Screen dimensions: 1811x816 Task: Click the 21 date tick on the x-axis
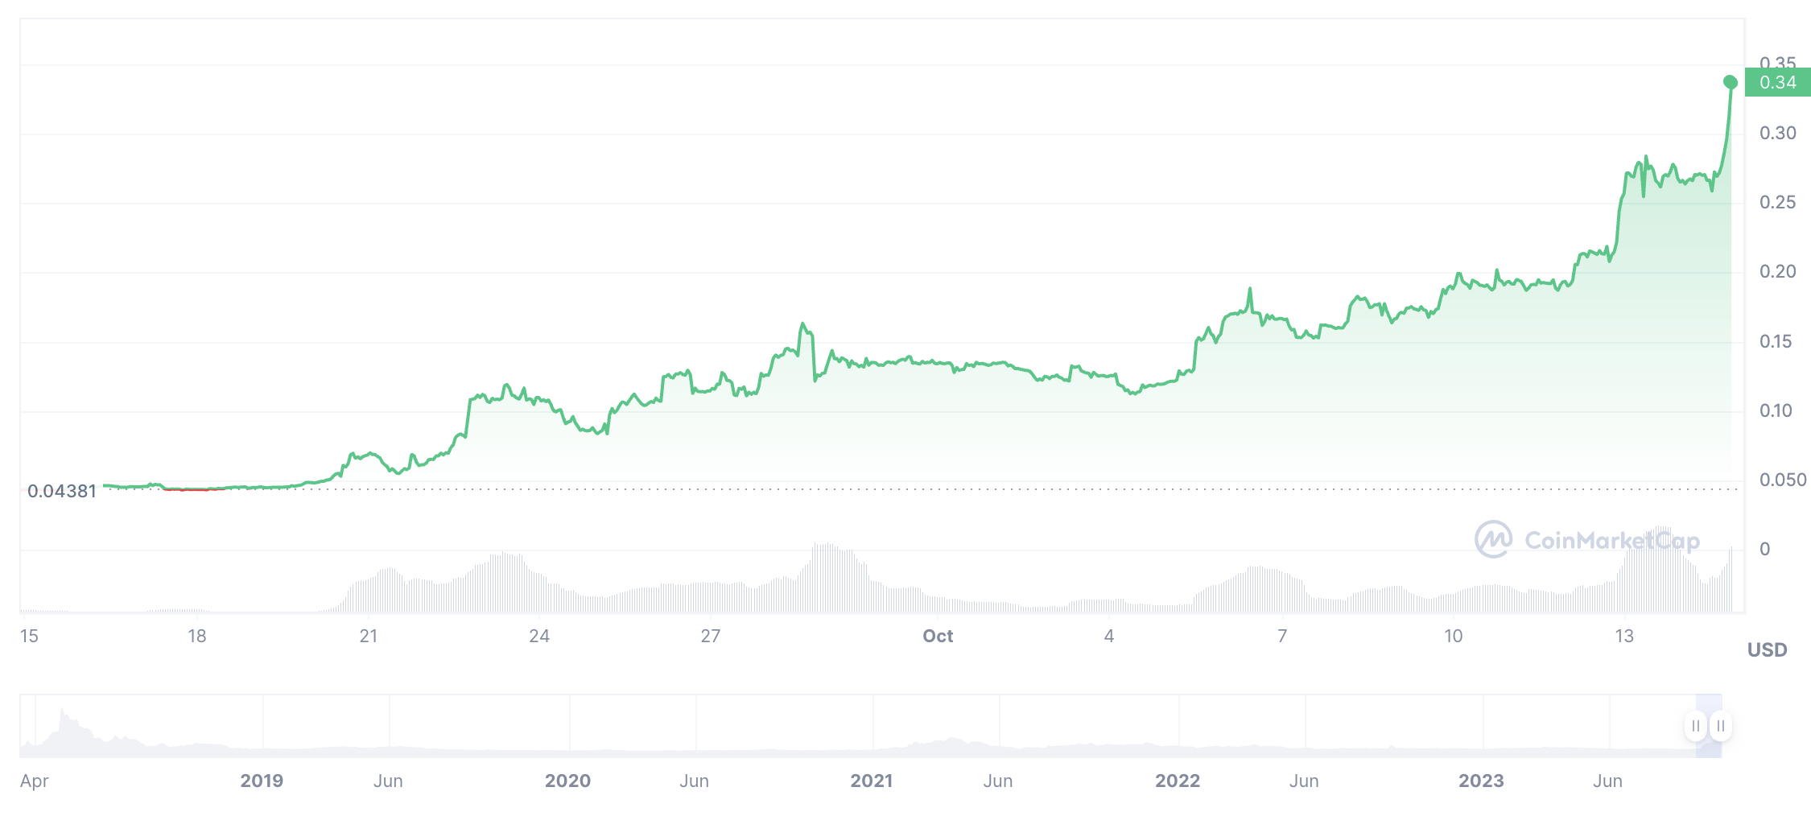click(369, 636)
